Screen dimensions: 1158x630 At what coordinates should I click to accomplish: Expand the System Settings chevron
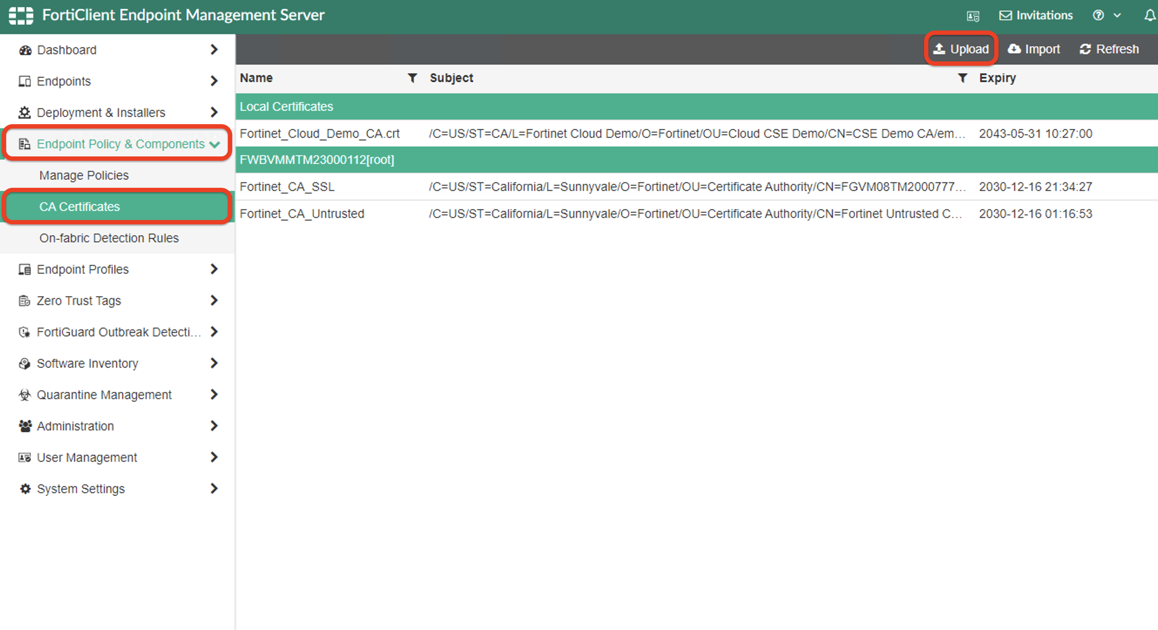click(214, 488)
